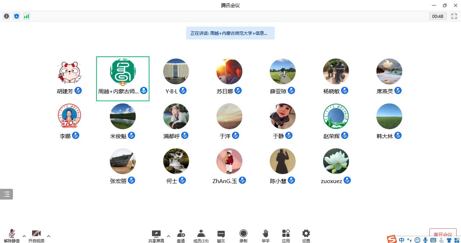Open the invite participants icon
Image resolution: width=461 pixels, height=243 pixels.
[x=181, y=236]
